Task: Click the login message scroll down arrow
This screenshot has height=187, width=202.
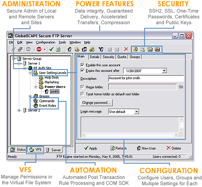Action: click(181, 130)
